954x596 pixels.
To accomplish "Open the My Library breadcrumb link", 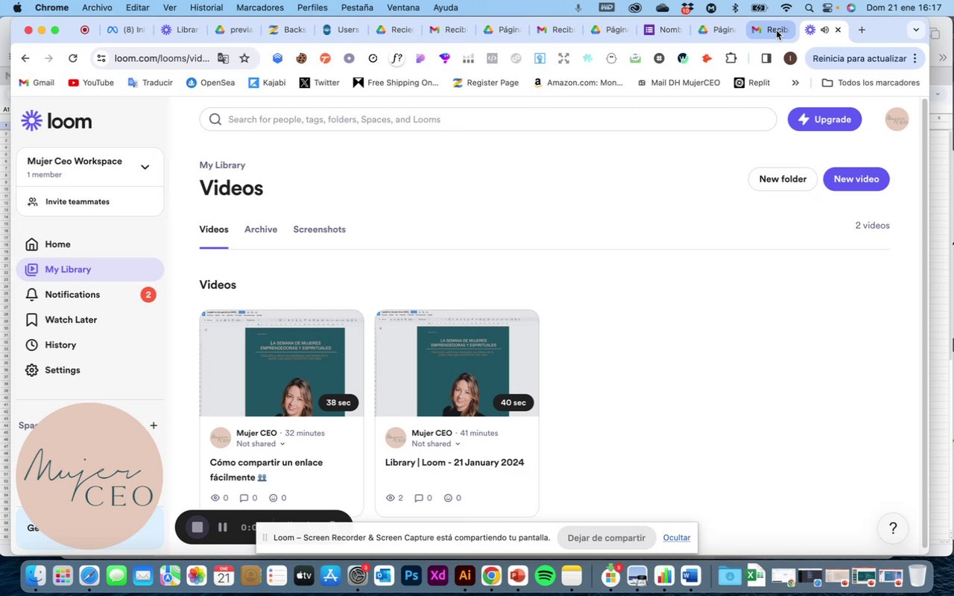I will pyautogui.click(x=222, y=165).
